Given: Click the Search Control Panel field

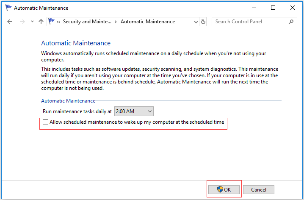Looking at the screenshot, I should 254,22.
